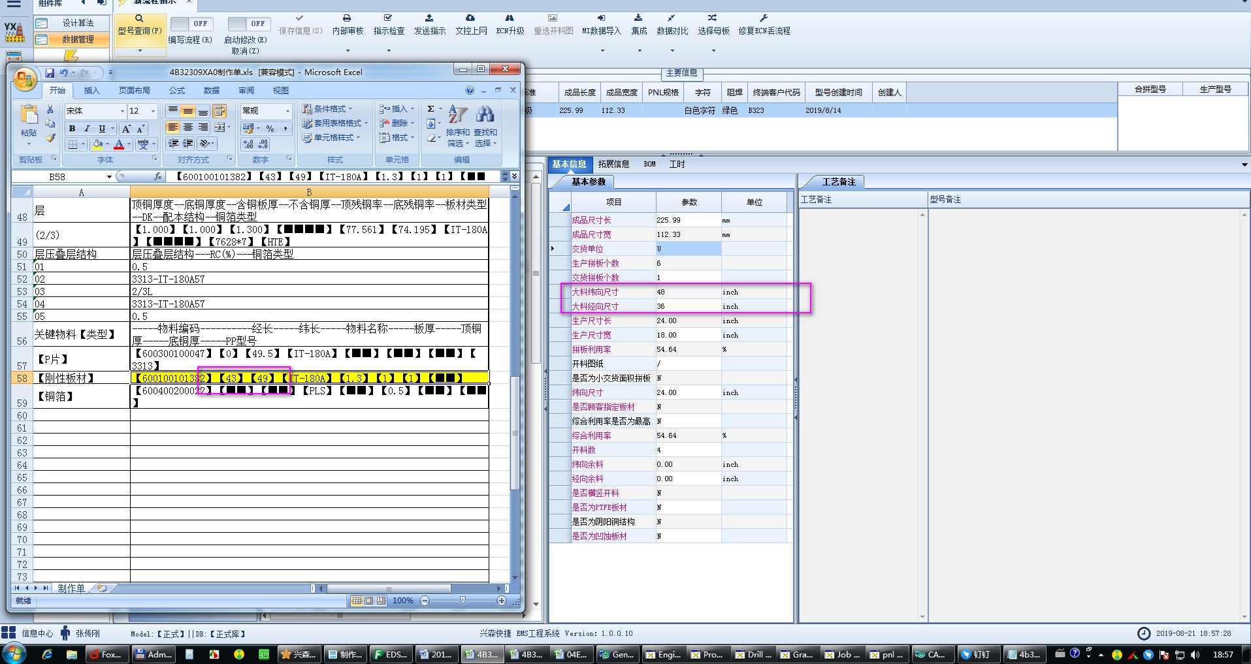The image size is (1251, 664).
Task: Click the Excel zoom slider handle
Action: (463, 601)
